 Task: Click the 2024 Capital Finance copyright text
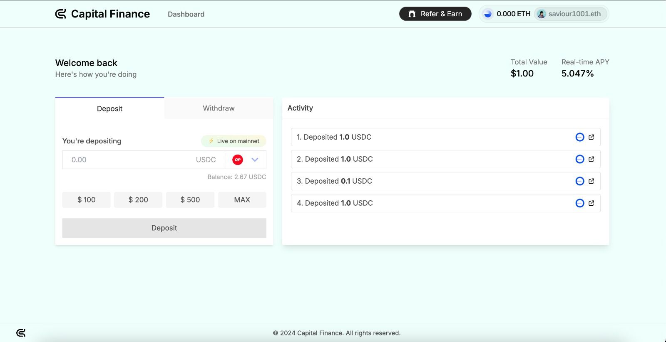point(337,333)
